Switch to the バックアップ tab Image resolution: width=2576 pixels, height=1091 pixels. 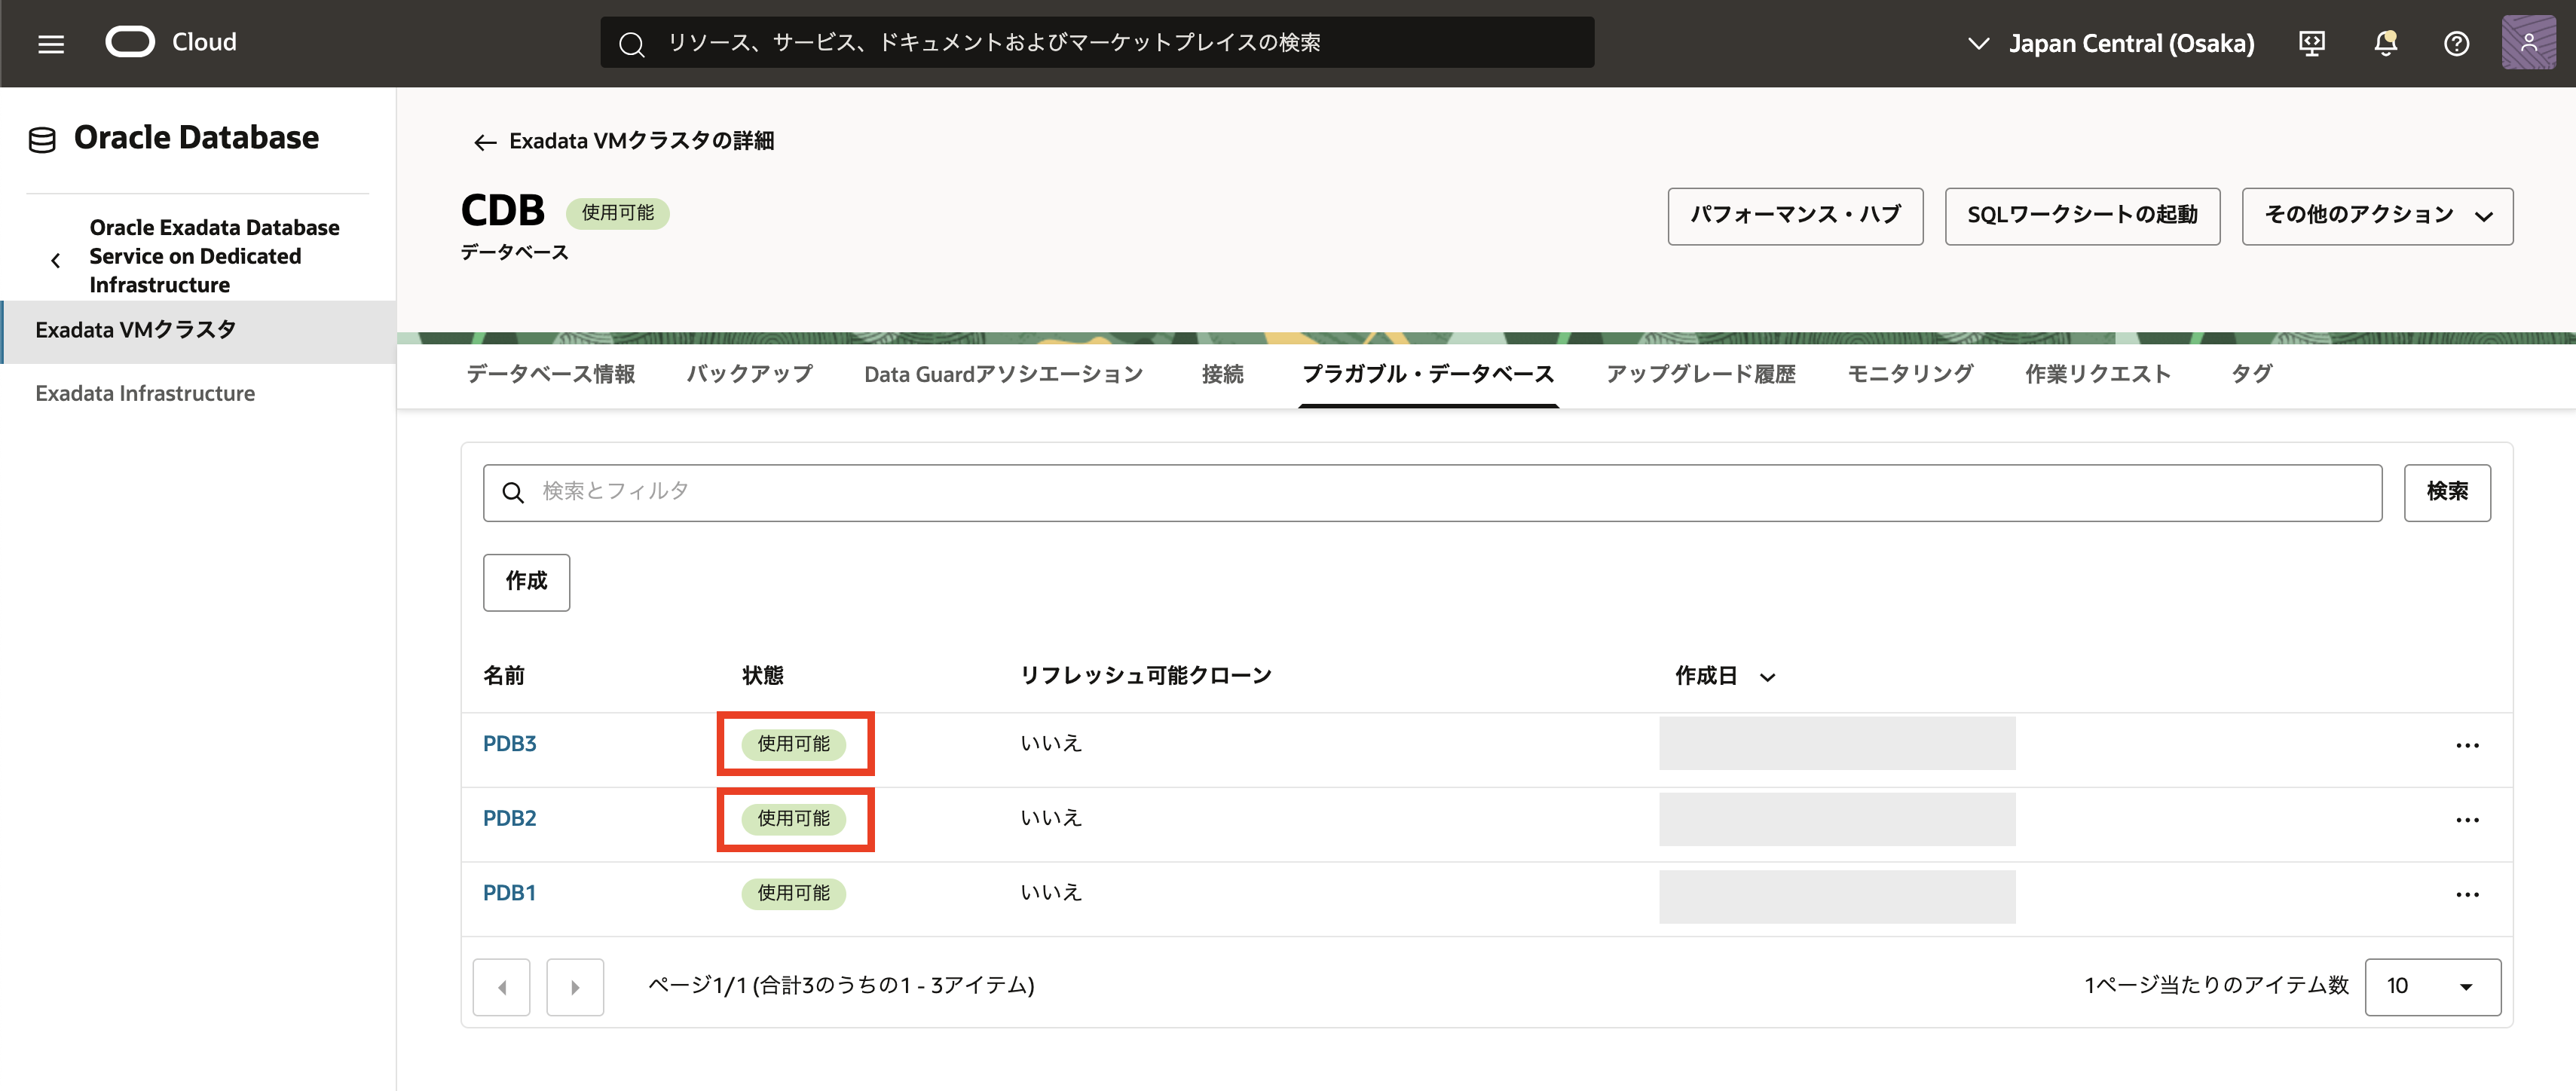click(x=749, y=374)
